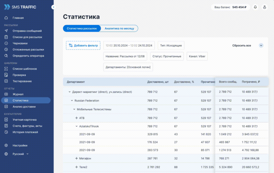Collapse the sidebar with arrow button
This screenshot has height=173, width=274.
tap(54, 7)
